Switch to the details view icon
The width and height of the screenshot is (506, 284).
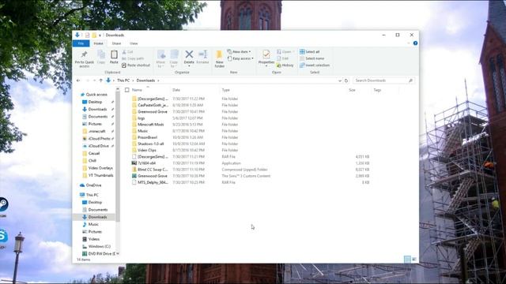point(408,260)
